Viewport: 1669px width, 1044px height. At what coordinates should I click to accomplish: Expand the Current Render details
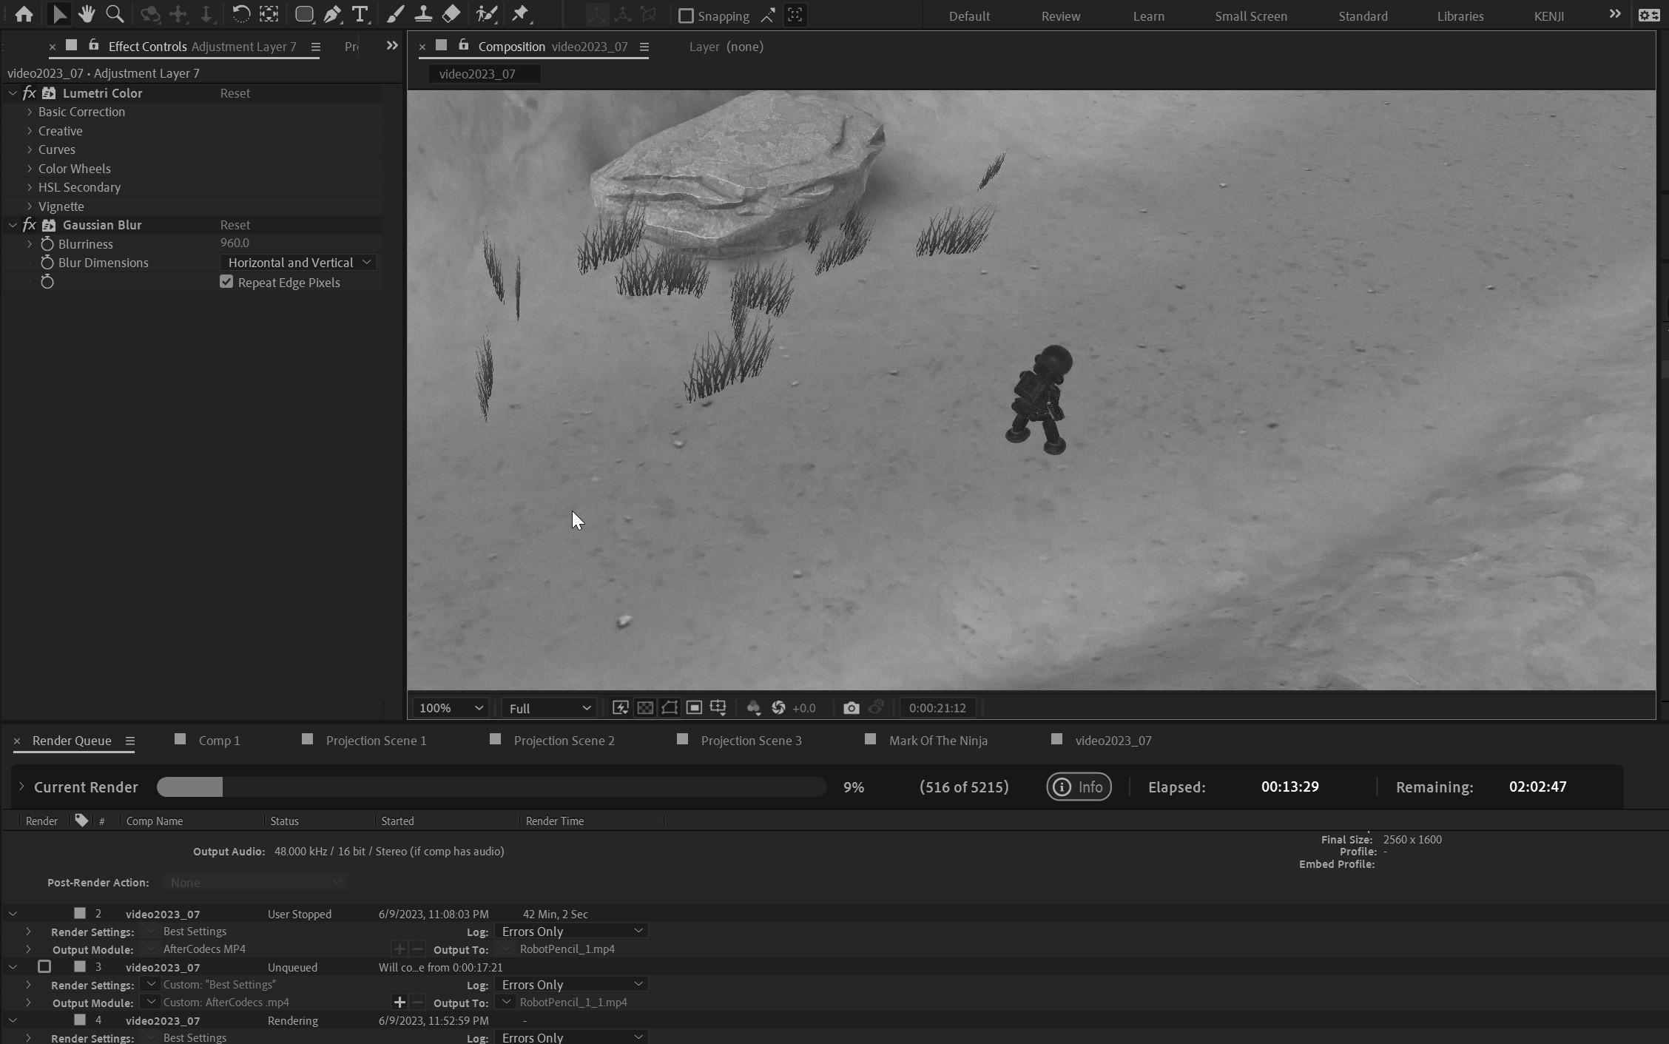(x=21, y=787)
